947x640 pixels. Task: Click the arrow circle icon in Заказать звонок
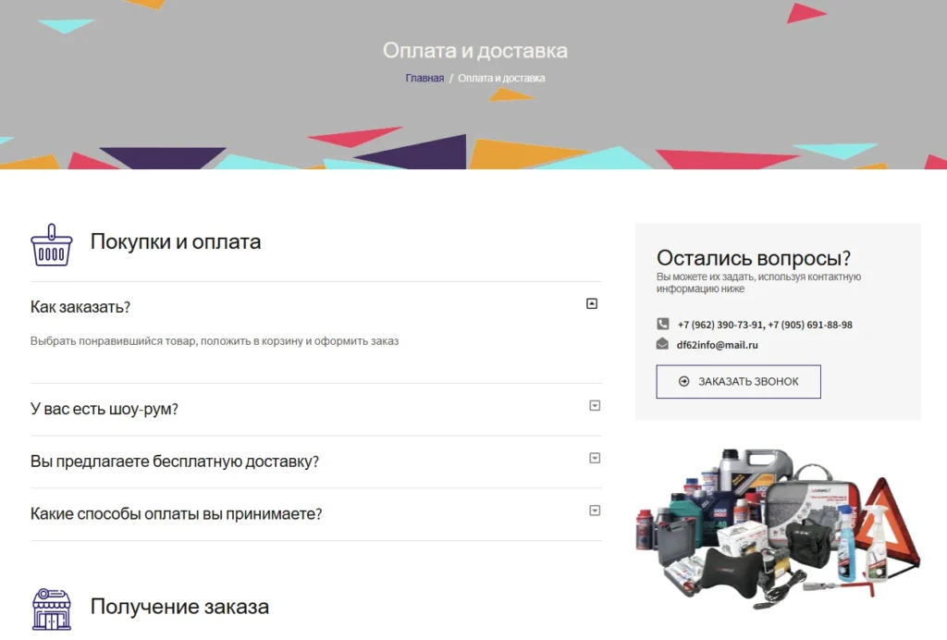click(683, 381)
